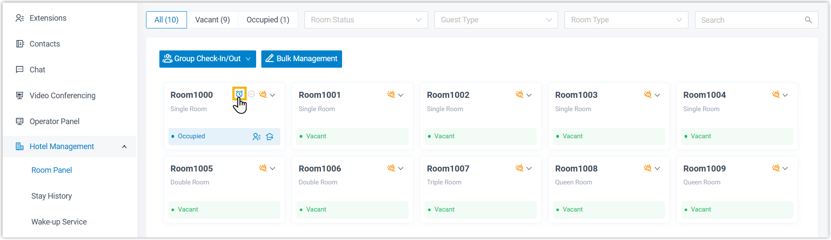Screen dimensions: 831x240
Task: Collapse the Hotel Management menu
Action: point(124,146)
